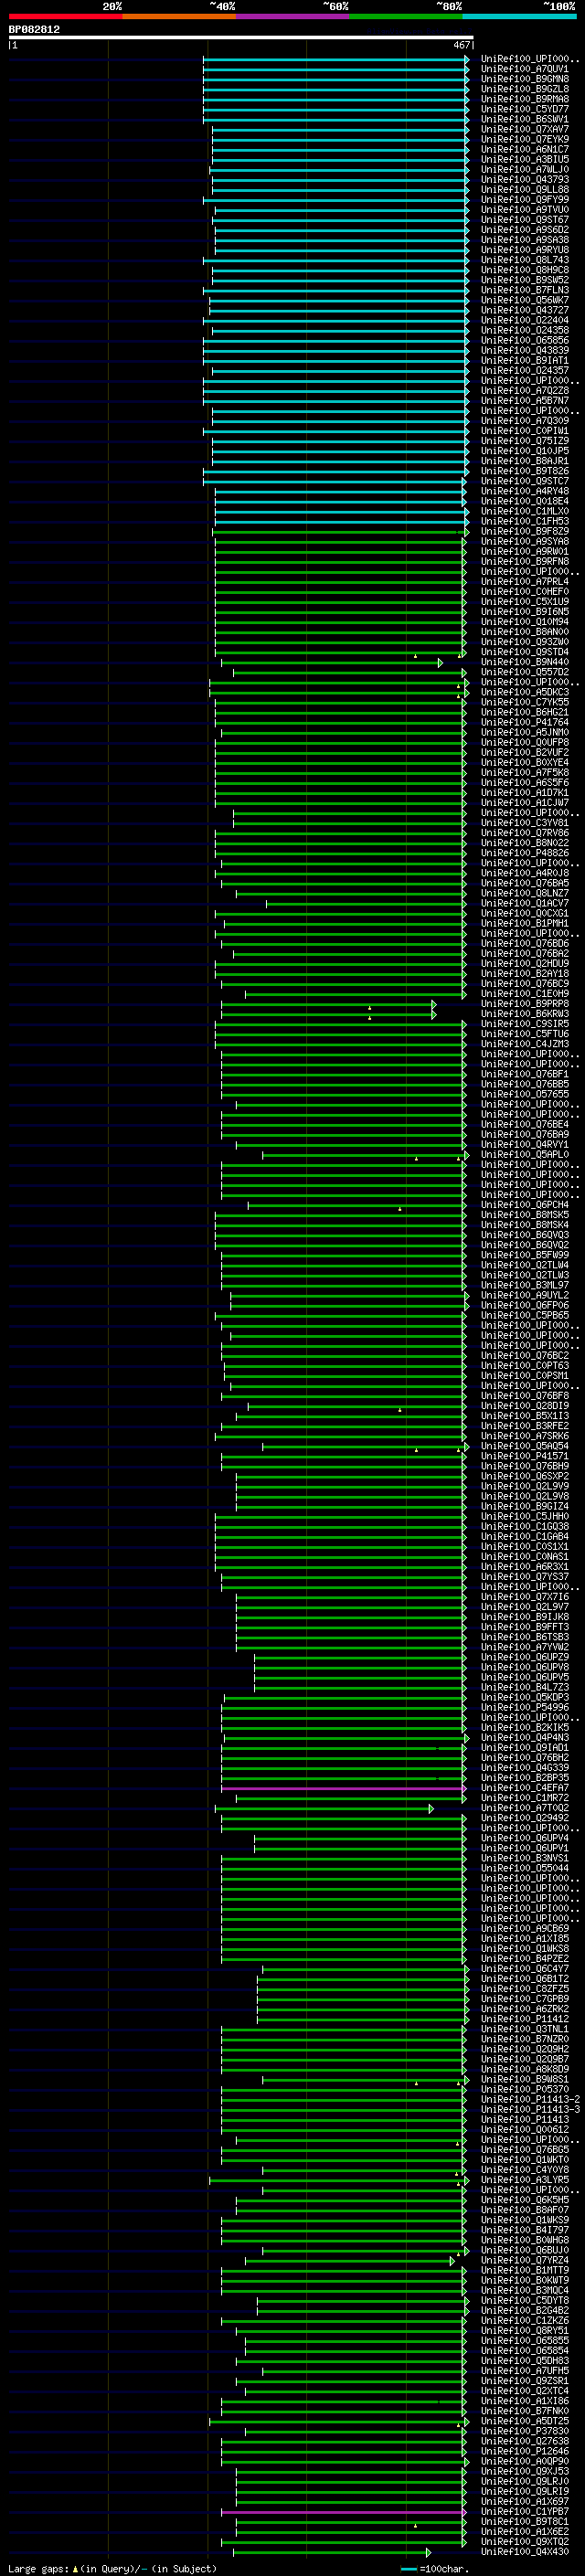Select the UniRef100_B9W8S1 label
The image size is (585, 2576).
524,2079
